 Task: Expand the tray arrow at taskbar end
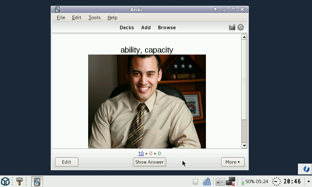[x=308, y=181]
